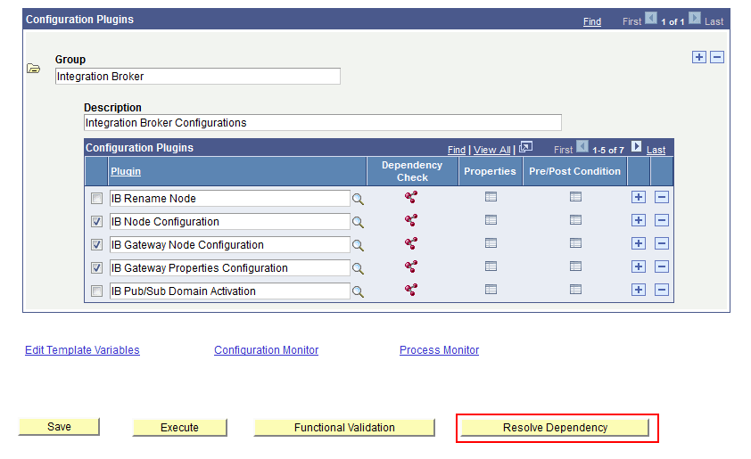Collapse the group folder icon

(x=34, y=69)
